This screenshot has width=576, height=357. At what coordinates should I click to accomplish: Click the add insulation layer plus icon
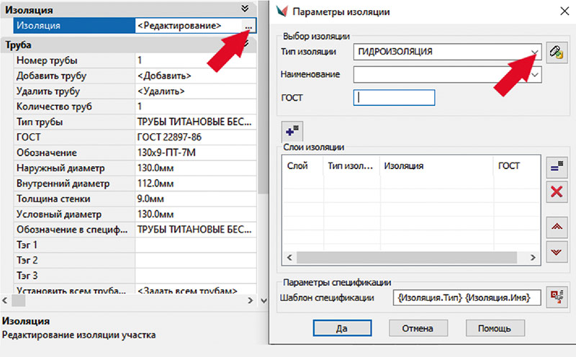pos(292,130)
